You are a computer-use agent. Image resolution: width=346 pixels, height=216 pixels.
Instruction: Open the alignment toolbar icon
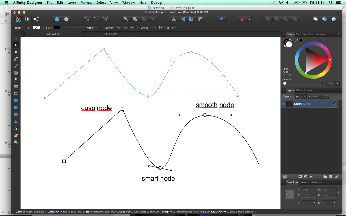[221, 19]
